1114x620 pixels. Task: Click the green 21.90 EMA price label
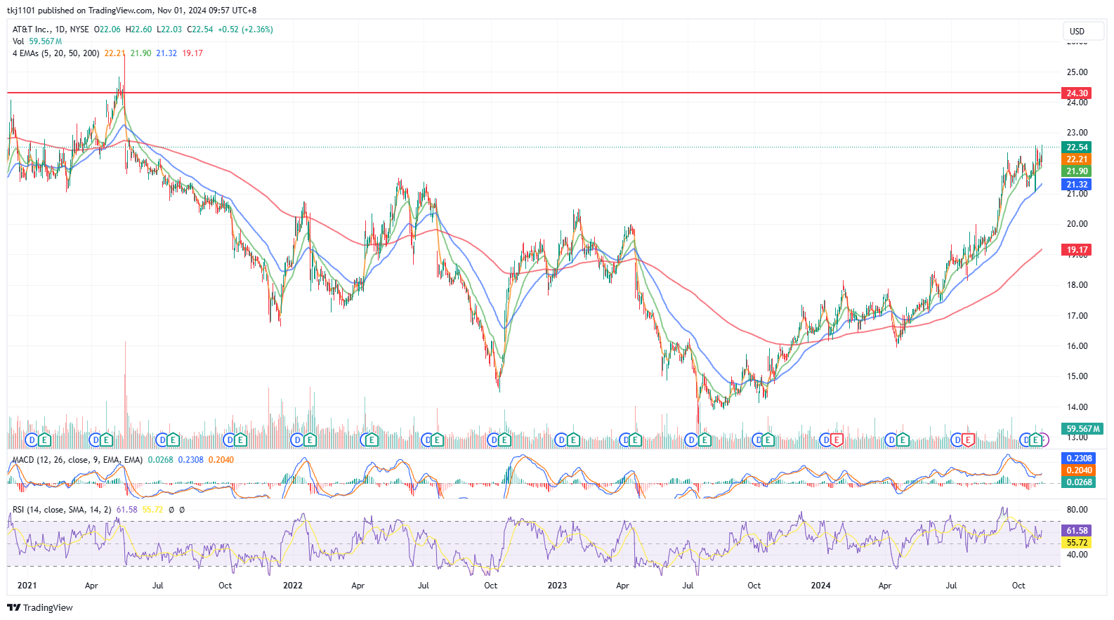1077,171
